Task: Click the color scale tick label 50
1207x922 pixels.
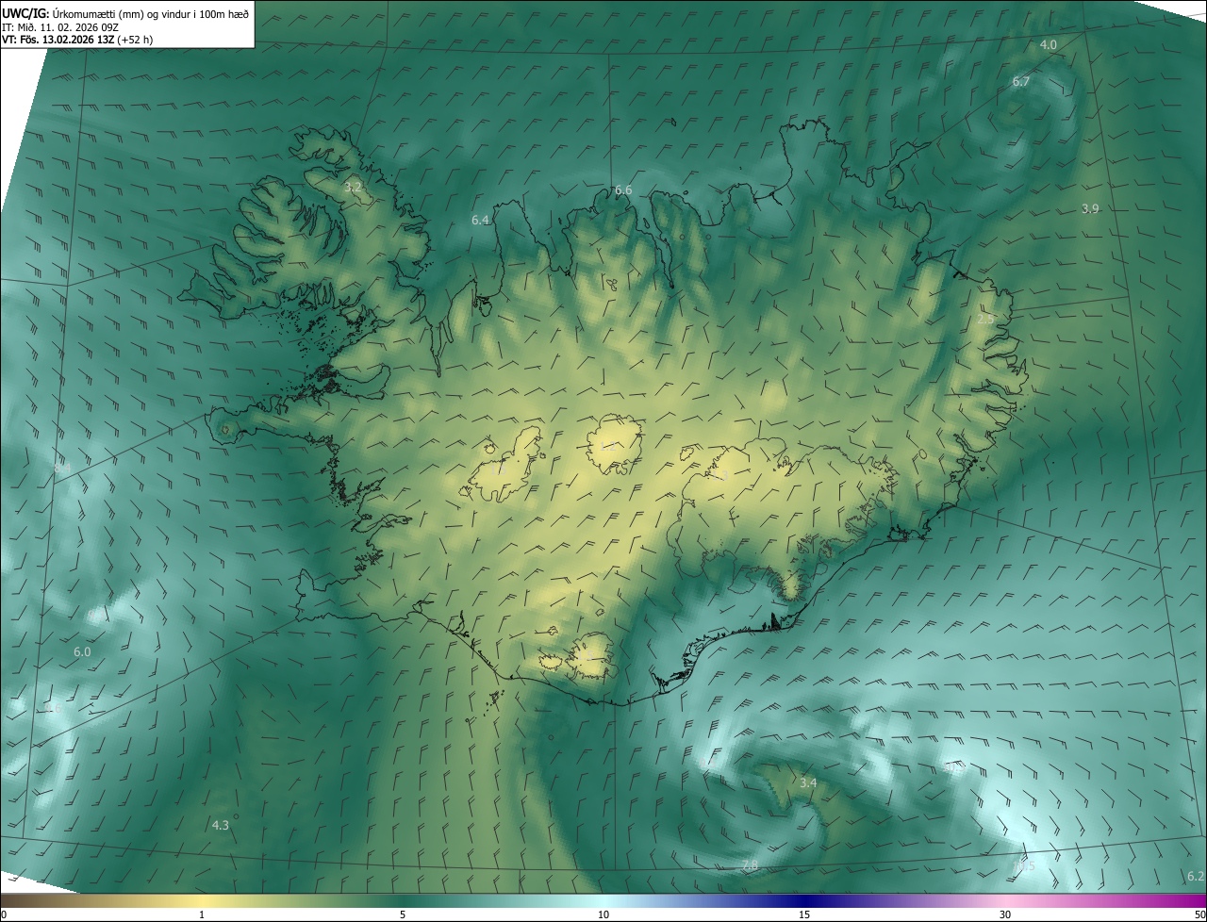Action: (1199, 914)
